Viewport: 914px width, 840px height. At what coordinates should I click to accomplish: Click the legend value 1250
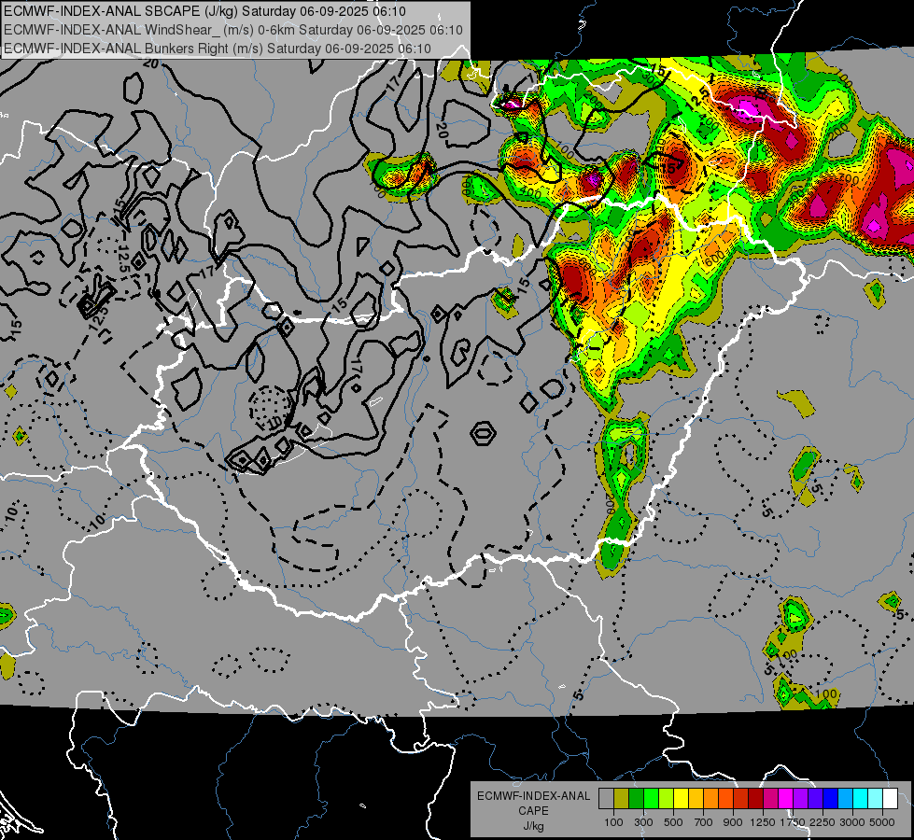pos(763,822)
